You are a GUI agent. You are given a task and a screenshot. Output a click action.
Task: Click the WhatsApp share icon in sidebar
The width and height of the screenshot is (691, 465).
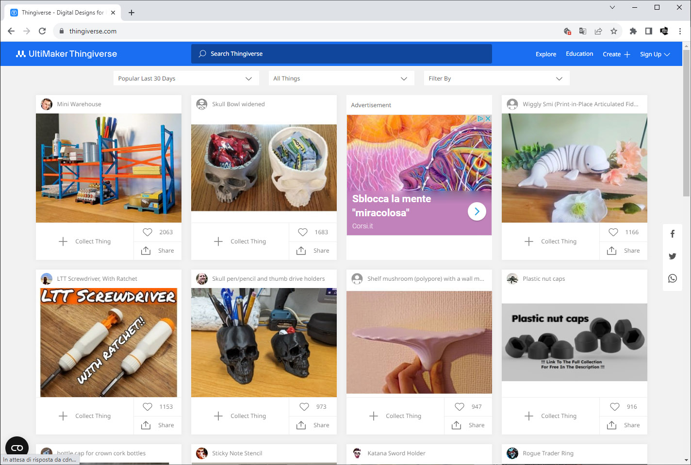[x=672, y=278]
